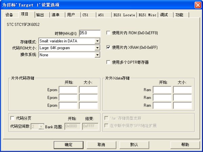Click third Ram 大小 field
Image resolution: width=203 pixels, height=152 pixels.
pos(182,106)
